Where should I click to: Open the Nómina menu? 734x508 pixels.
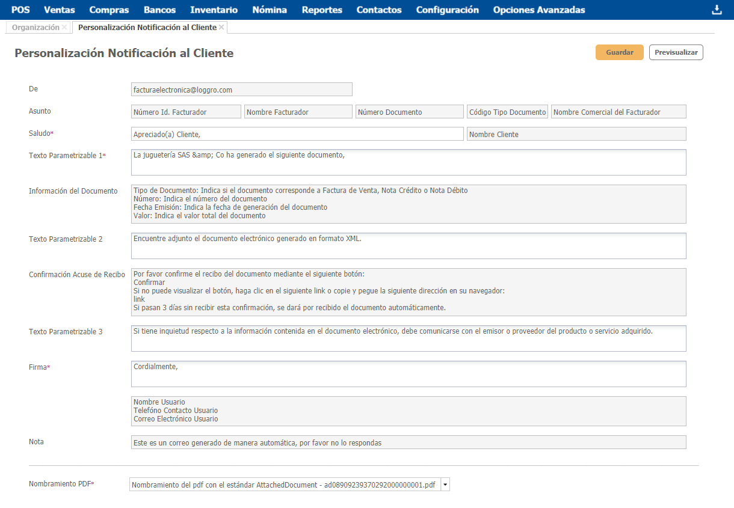[270, 10]
